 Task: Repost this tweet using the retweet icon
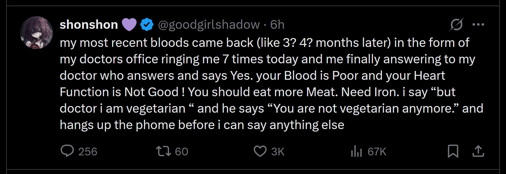tap(163, 151)
